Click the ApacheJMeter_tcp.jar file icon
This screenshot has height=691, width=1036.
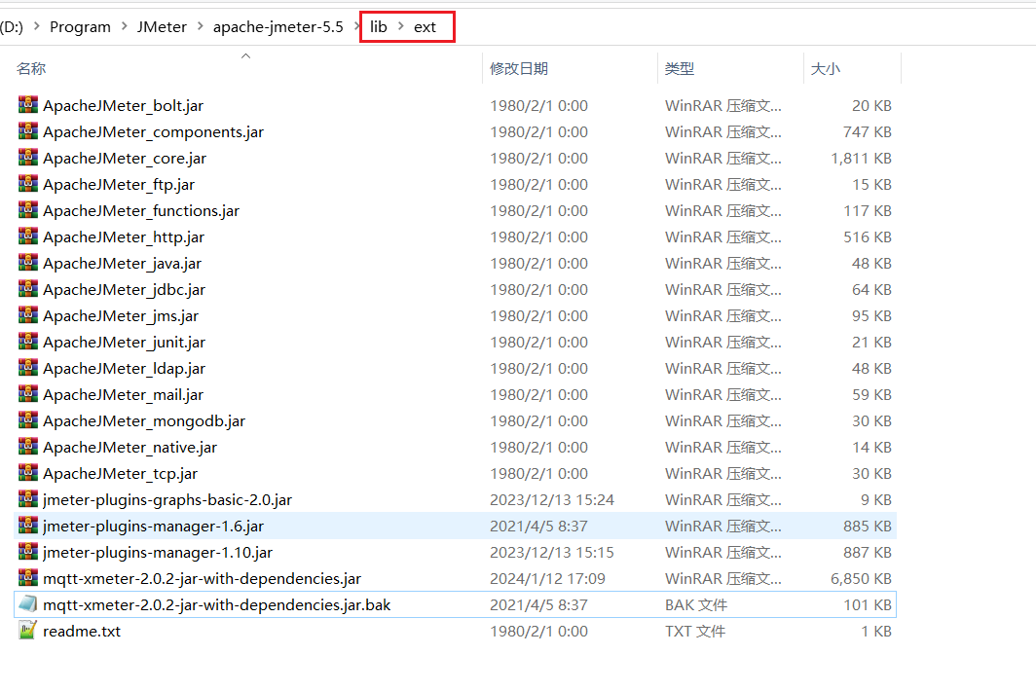pyautogui.click(x=27, y=473)
